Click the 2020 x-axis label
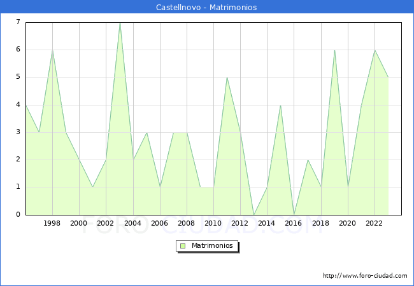The width and height of the screenshot is (414, 286). tap(348, 223)
